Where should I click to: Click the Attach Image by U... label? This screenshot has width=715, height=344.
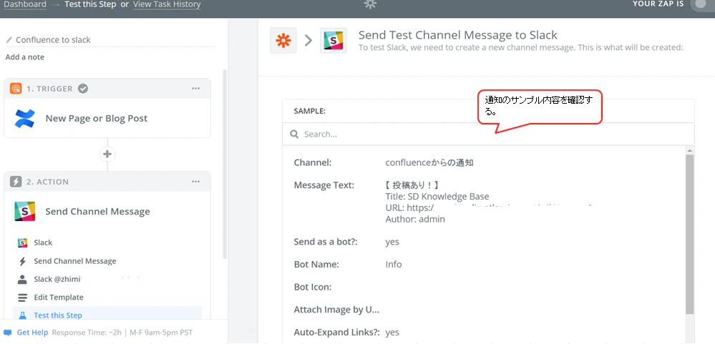click(x=336, y=310)
